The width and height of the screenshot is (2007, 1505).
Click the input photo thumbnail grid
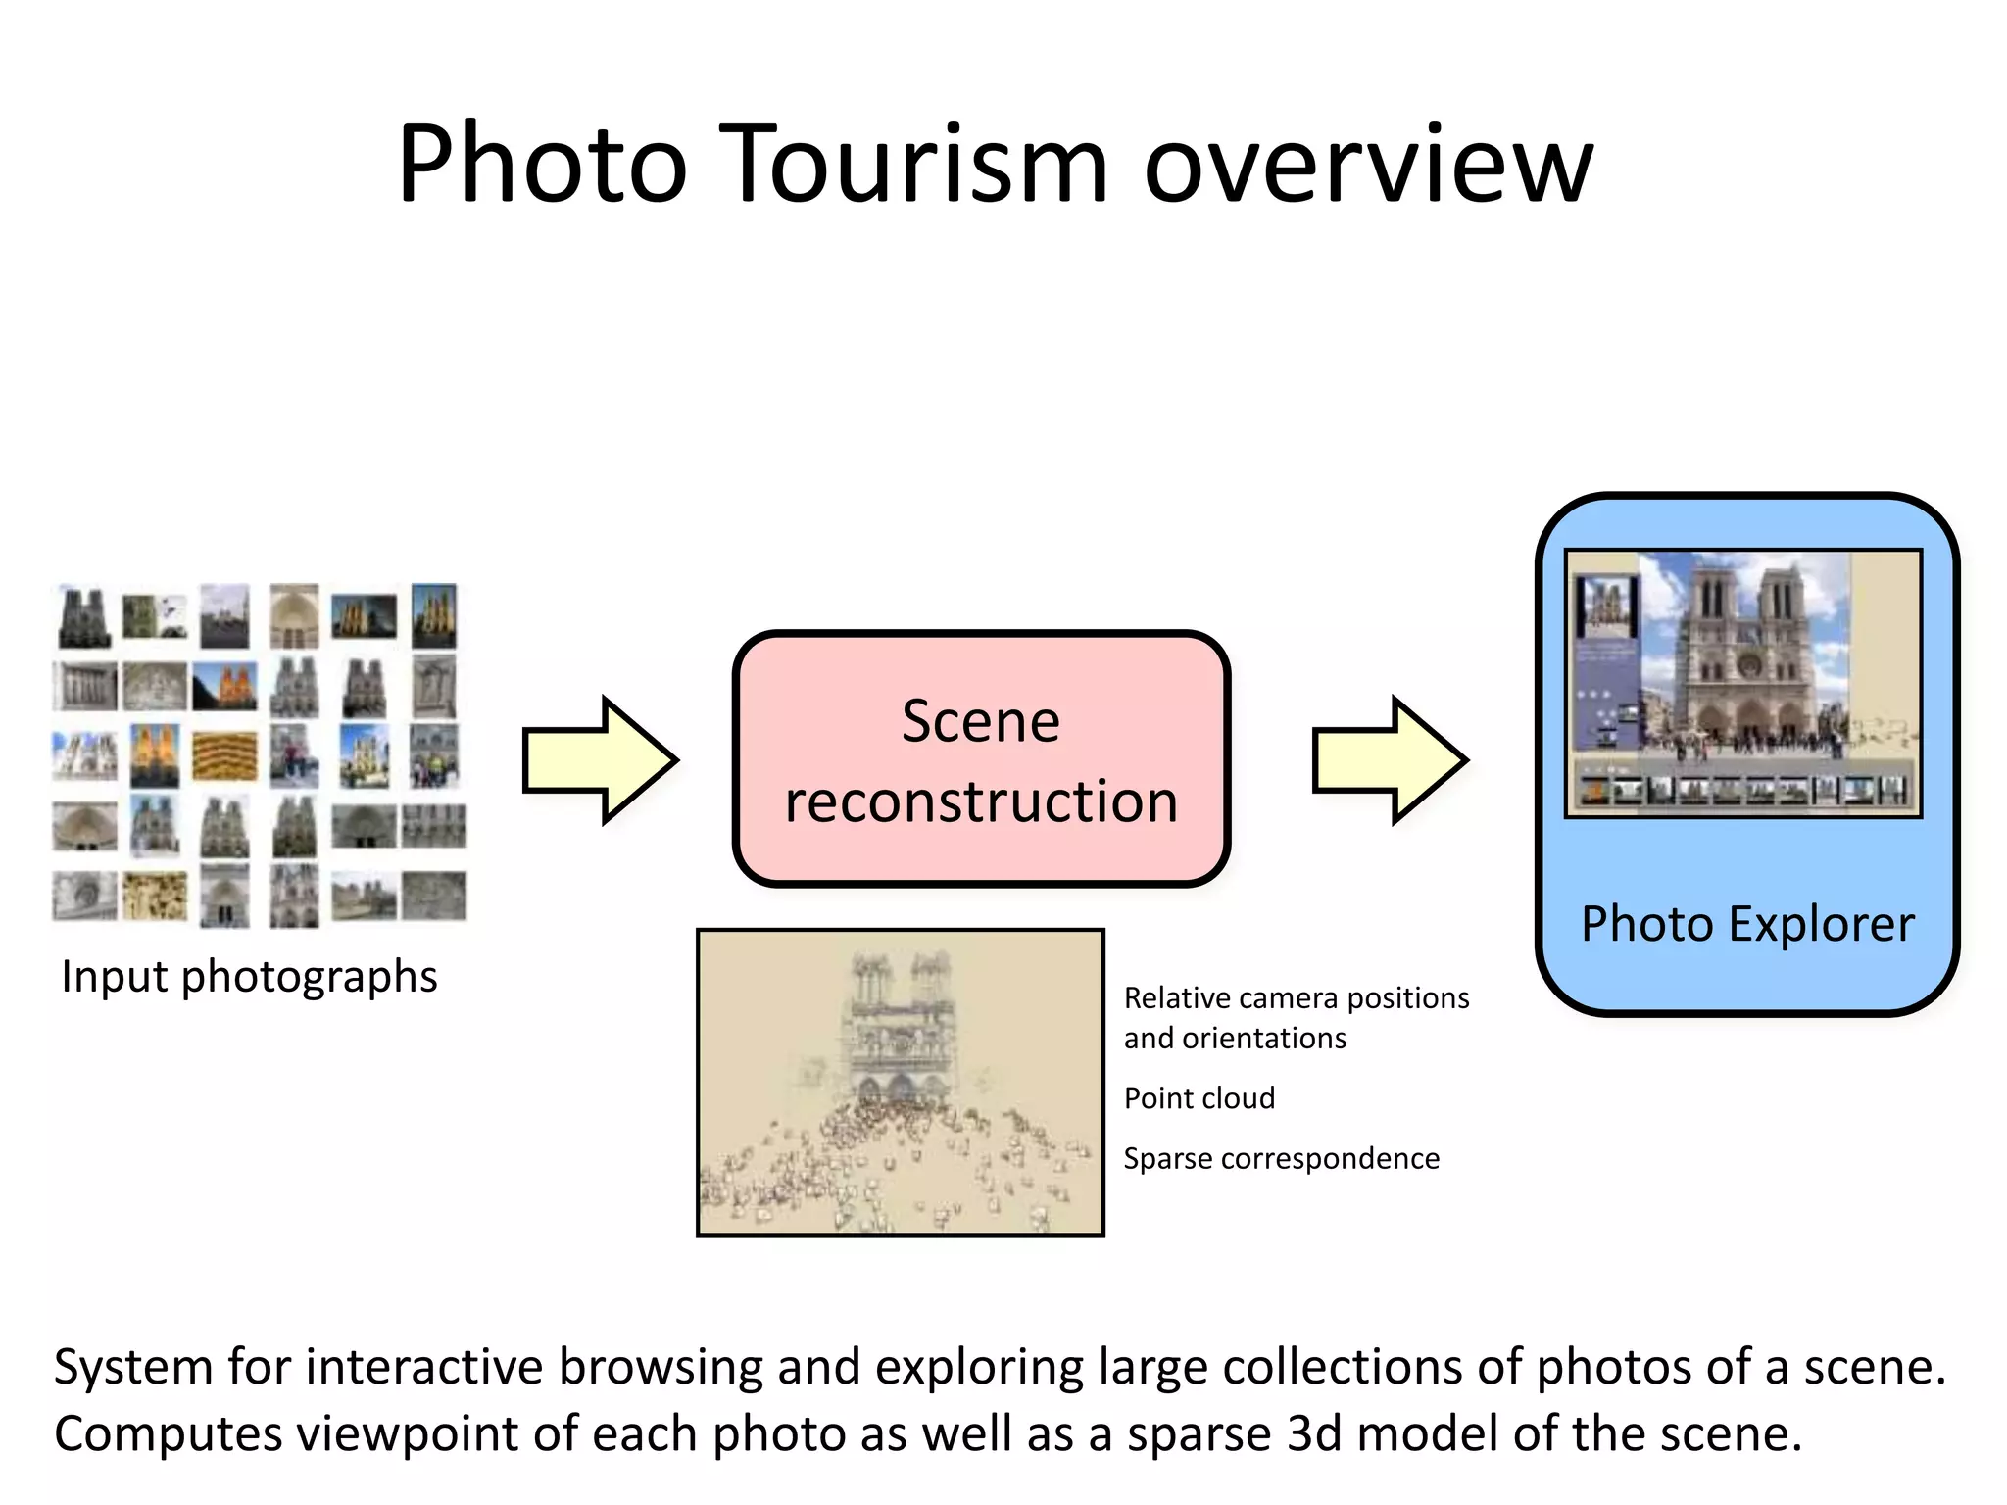260,755
